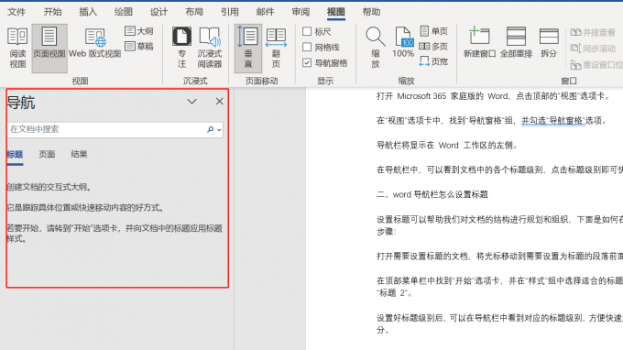Viewport: 623px width, 350px height.
Task: Click Reset Window Position (重设窗口位置)
Action: tap(596, 64)
